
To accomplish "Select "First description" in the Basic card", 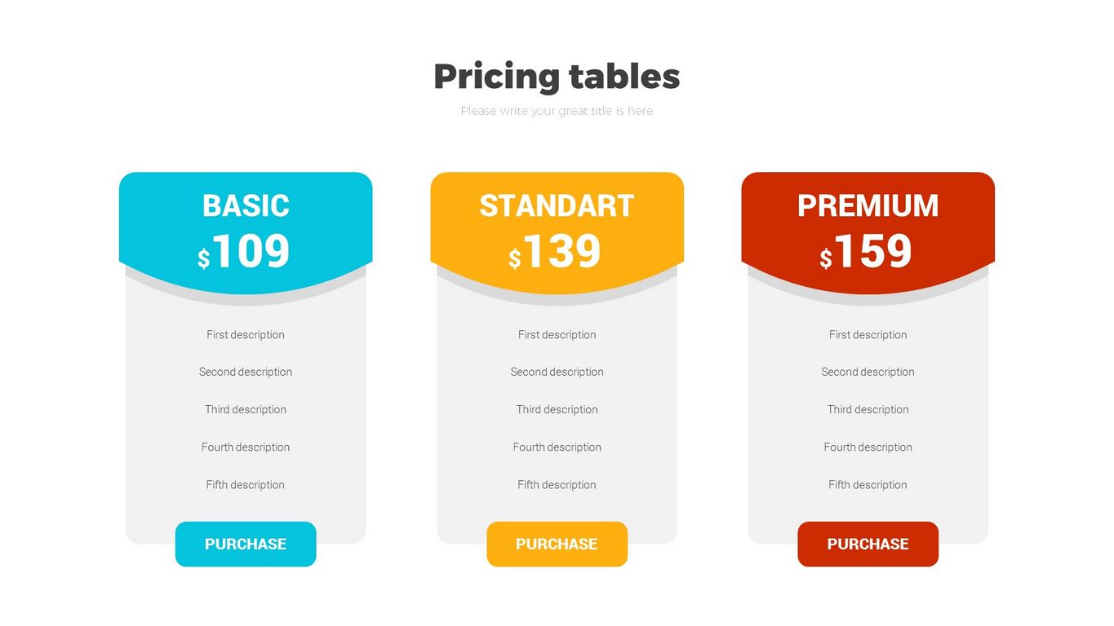I will [x=246, y=334].
